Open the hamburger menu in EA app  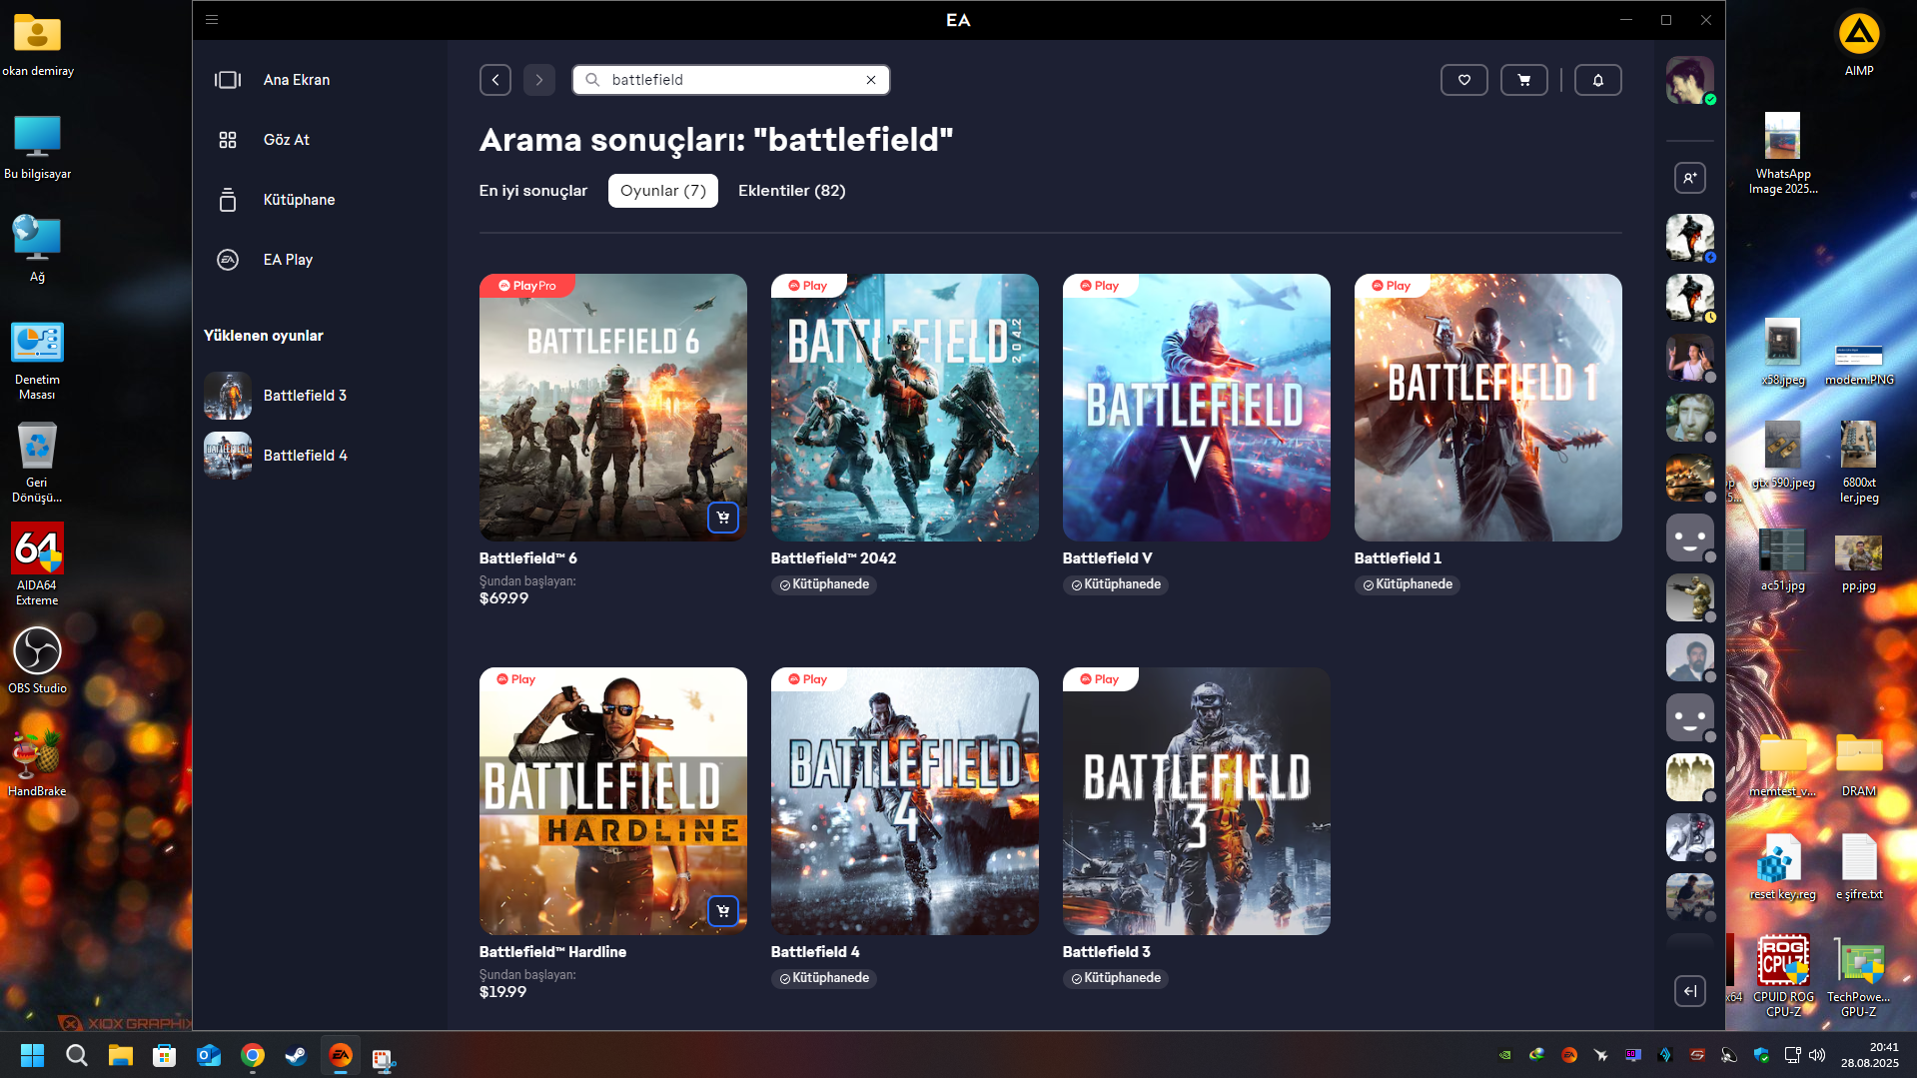point(212,19)
